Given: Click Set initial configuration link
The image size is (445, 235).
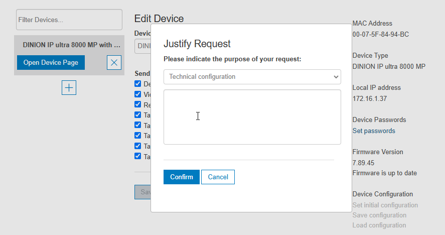Looking at the screenshot, I should (x=385, y=205).
